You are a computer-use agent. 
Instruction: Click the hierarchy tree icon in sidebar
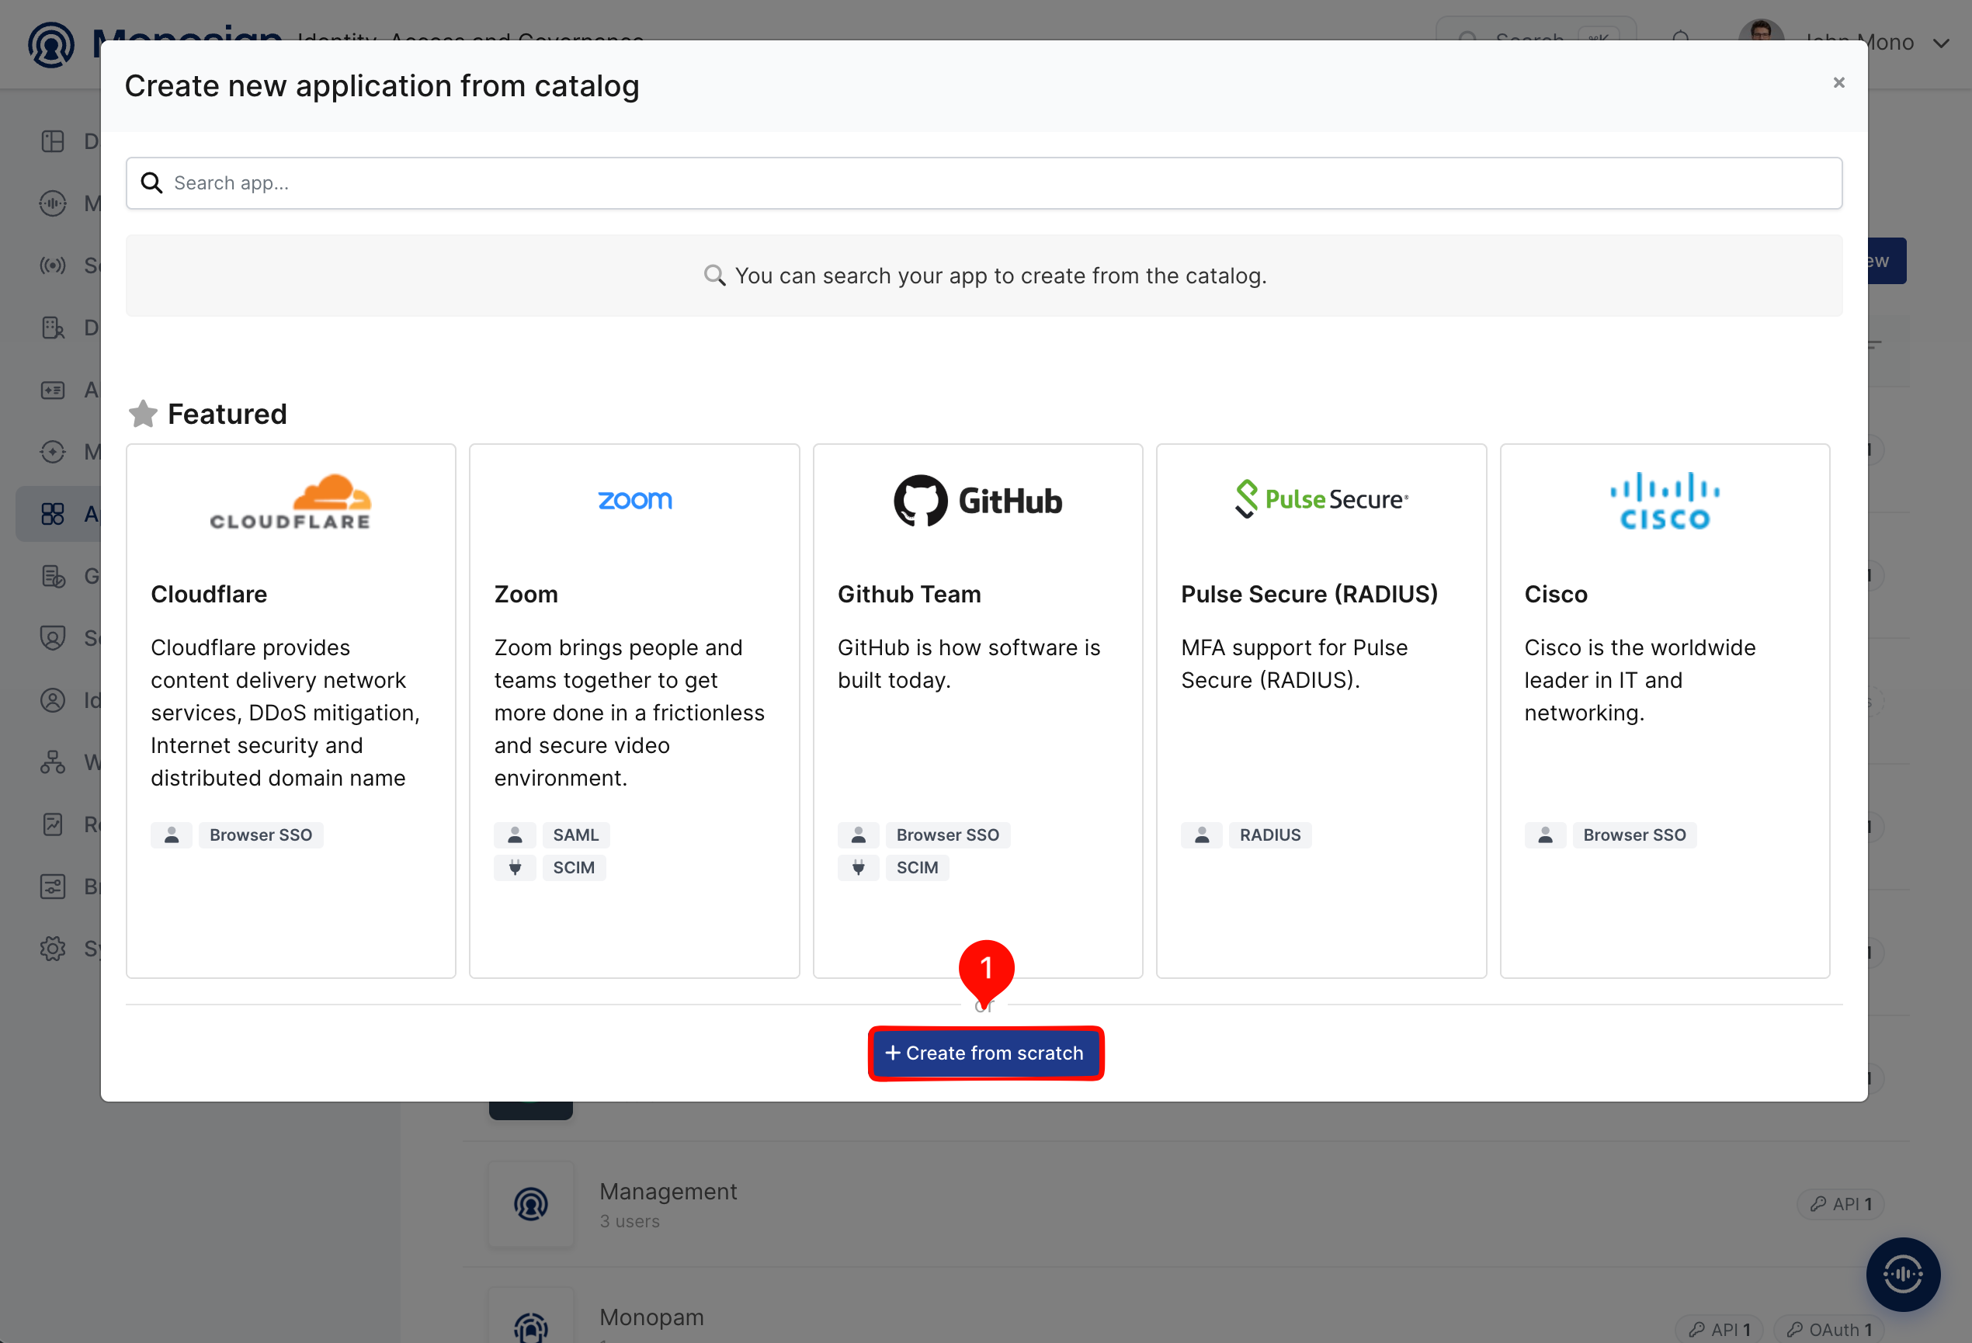(x=53, y=762)
